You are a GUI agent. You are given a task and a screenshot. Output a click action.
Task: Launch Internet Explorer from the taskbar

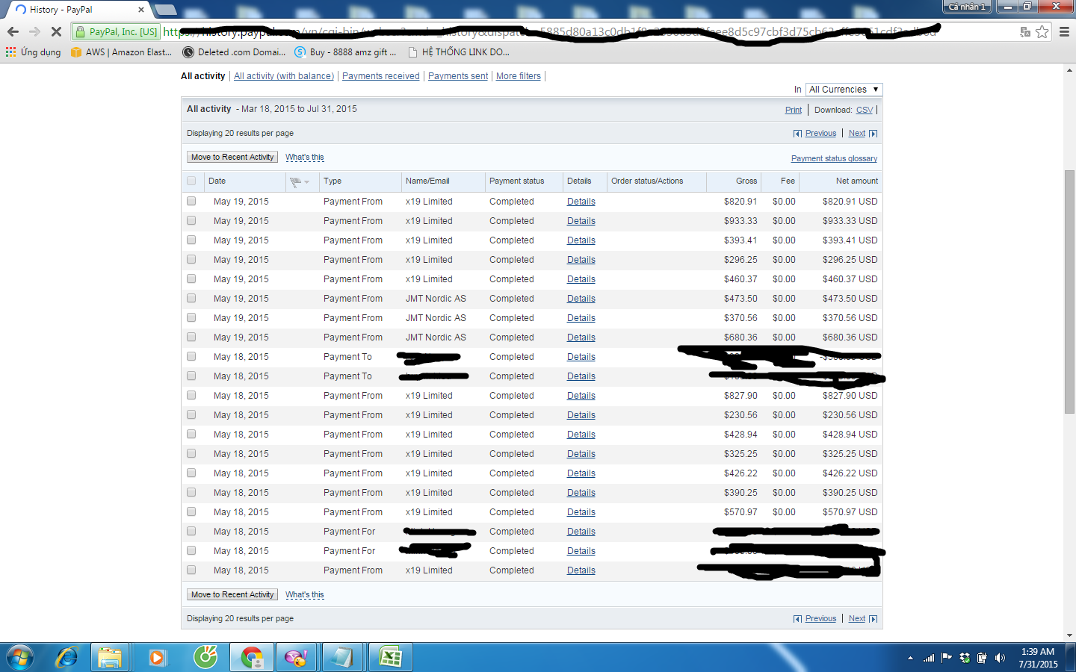coord(67,658)
